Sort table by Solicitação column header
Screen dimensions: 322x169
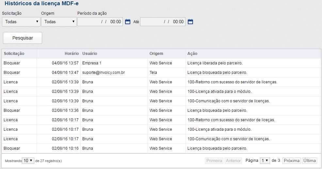pos(14,54)
